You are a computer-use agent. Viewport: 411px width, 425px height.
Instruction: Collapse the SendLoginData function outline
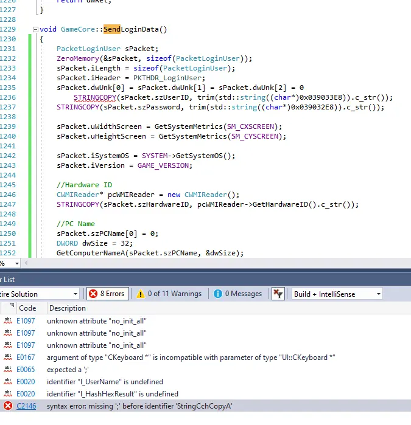pos(35,29)
